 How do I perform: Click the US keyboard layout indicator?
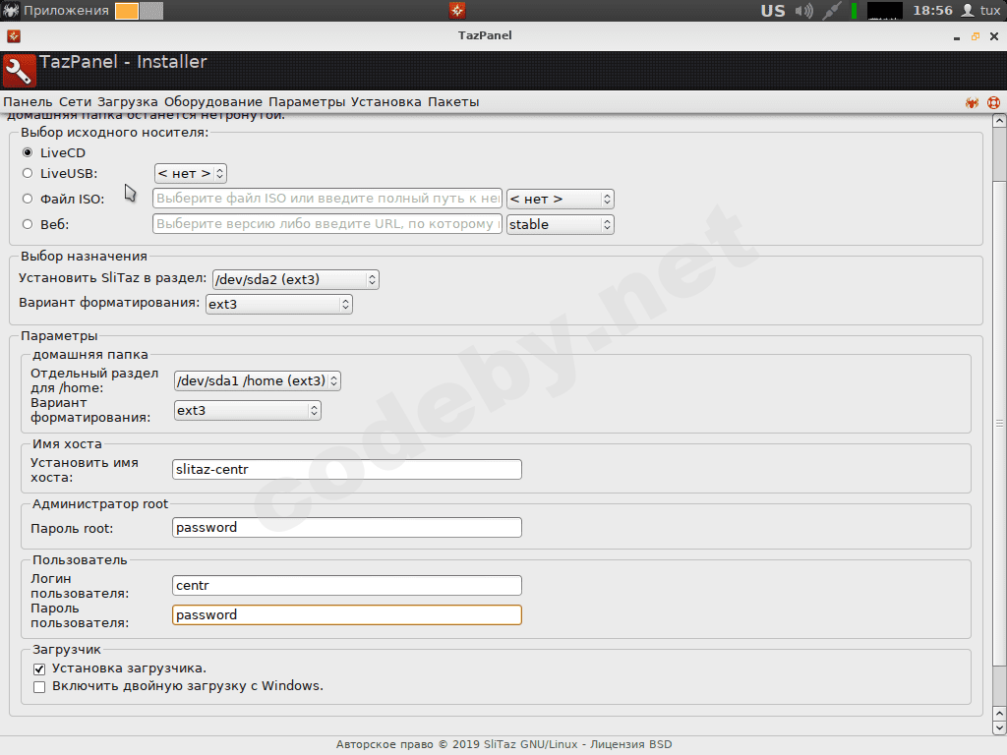coord(773,11)
